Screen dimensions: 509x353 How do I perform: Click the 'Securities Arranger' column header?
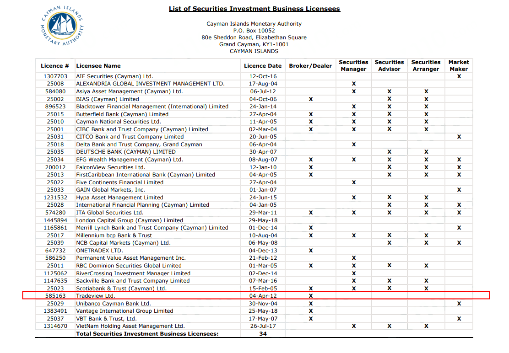point(426,65)
